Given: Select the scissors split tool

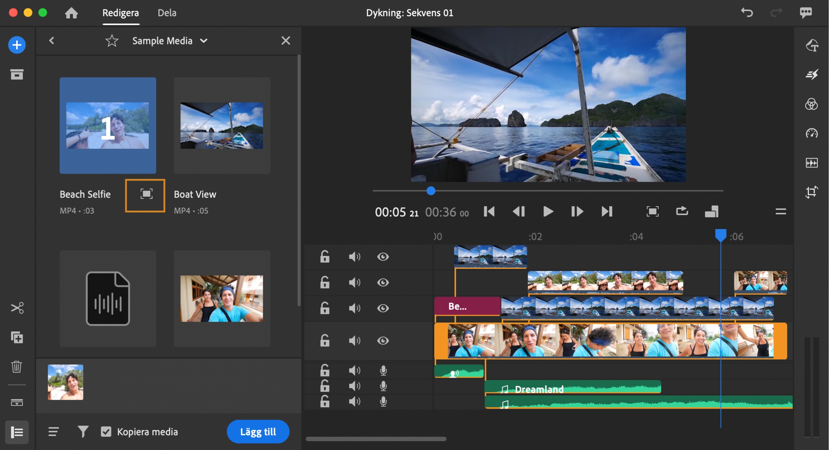Looking at the screenshot, I should click(x=17, y=308).
